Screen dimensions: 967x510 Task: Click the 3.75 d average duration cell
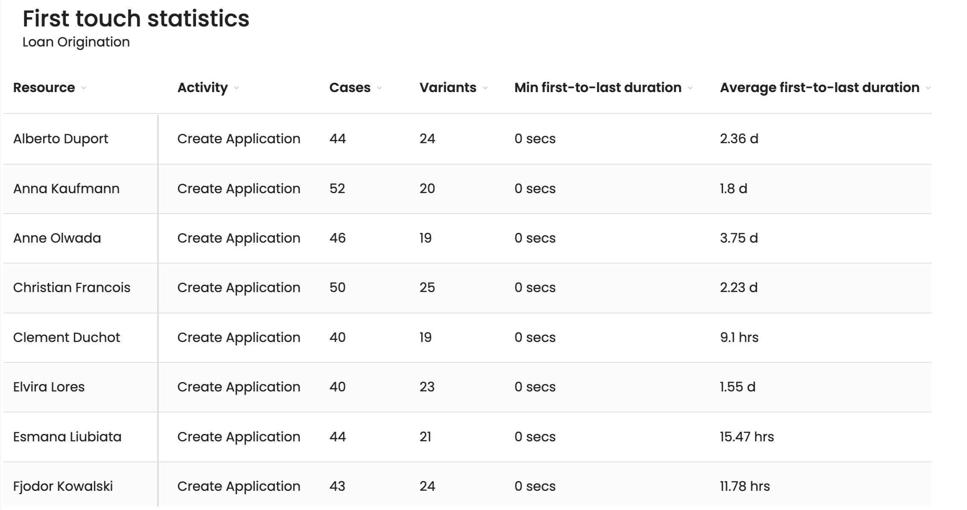pos(739,238)
